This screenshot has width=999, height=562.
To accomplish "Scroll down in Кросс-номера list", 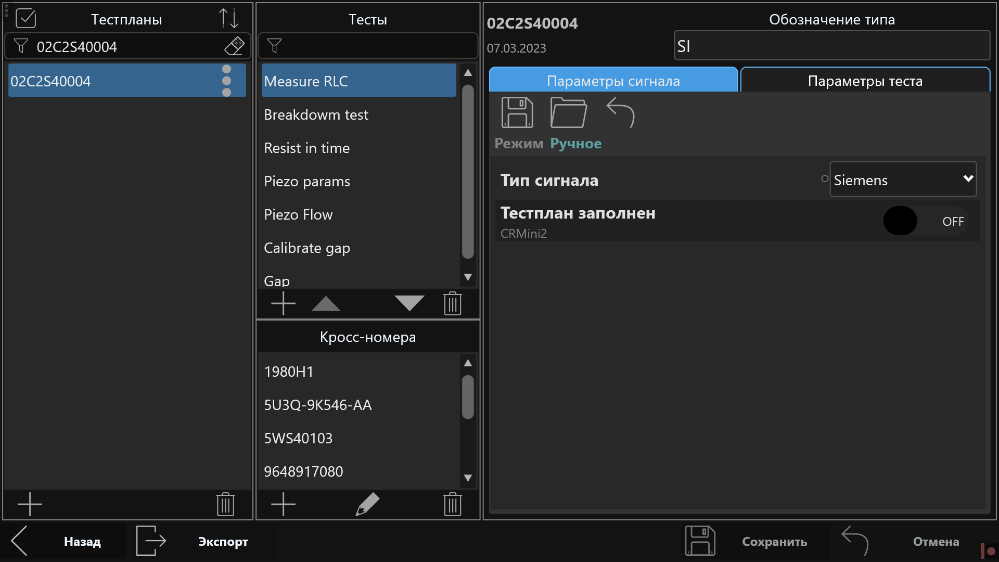I will [x=467, y=478].
